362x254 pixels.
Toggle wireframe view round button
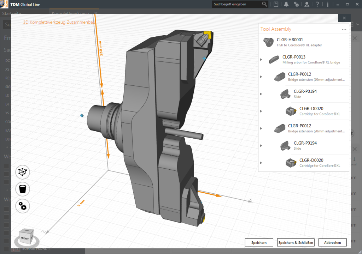pos(23,172)
